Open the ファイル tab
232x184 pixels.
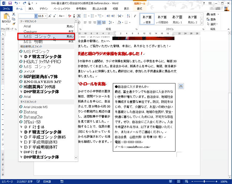click(6, 9)
